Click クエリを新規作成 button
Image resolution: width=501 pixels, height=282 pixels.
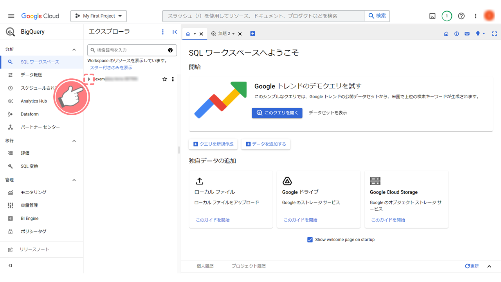(x=213, y=144)
